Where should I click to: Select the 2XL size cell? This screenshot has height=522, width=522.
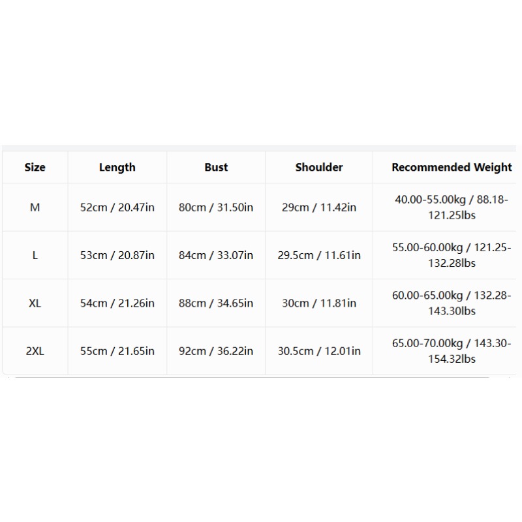(35, 351)
